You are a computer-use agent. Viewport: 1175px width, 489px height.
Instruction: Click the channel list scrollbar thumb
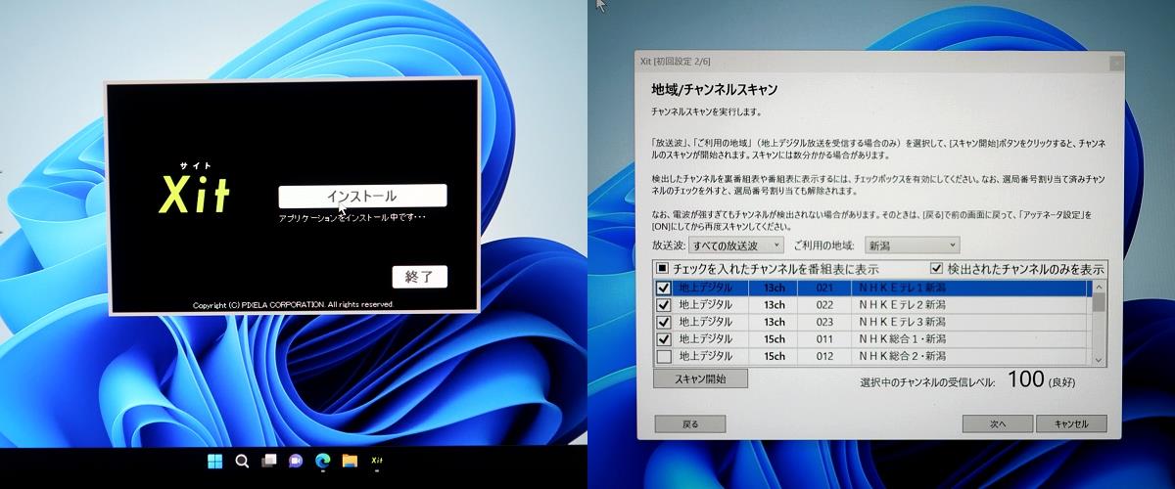(x=1099, y=302)
